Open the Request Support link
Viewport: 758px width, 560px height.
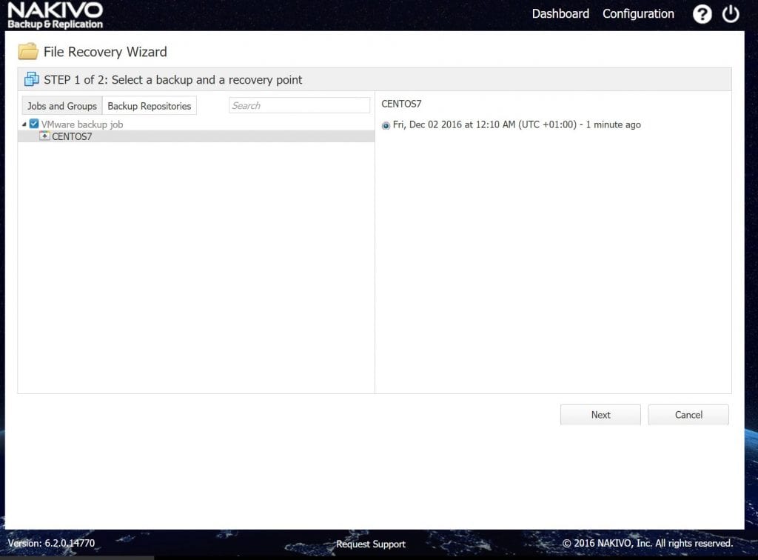pyautogui.click(x=370, y=544)
